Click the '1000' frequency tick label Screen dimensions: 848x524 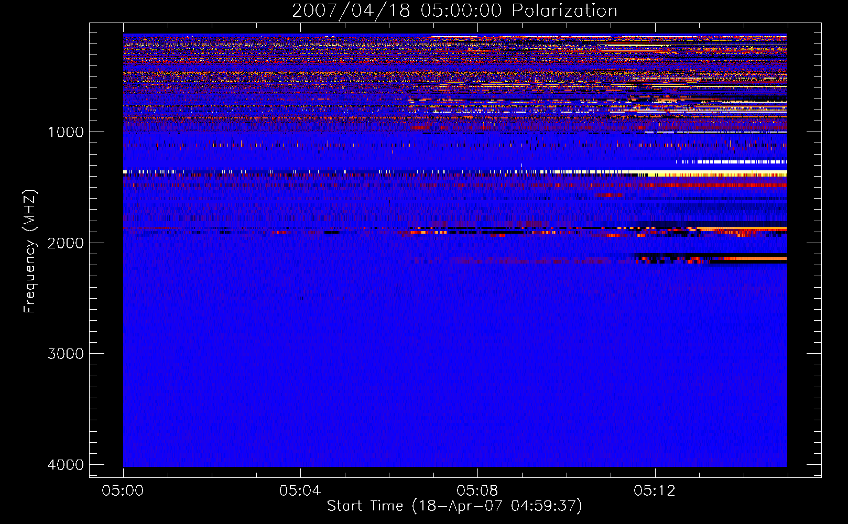pyautogui.click(x=66, y=132)
